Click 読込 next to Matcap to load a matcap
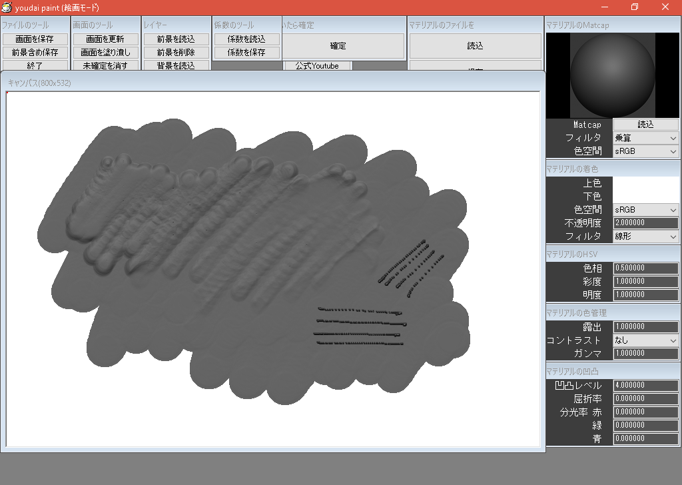682x485 pixels. [x=645, y=125]
